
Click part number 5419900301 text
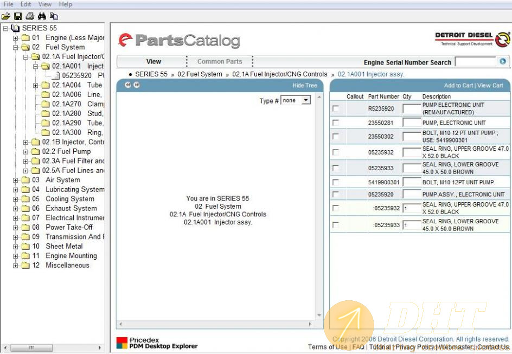(383, 182)
